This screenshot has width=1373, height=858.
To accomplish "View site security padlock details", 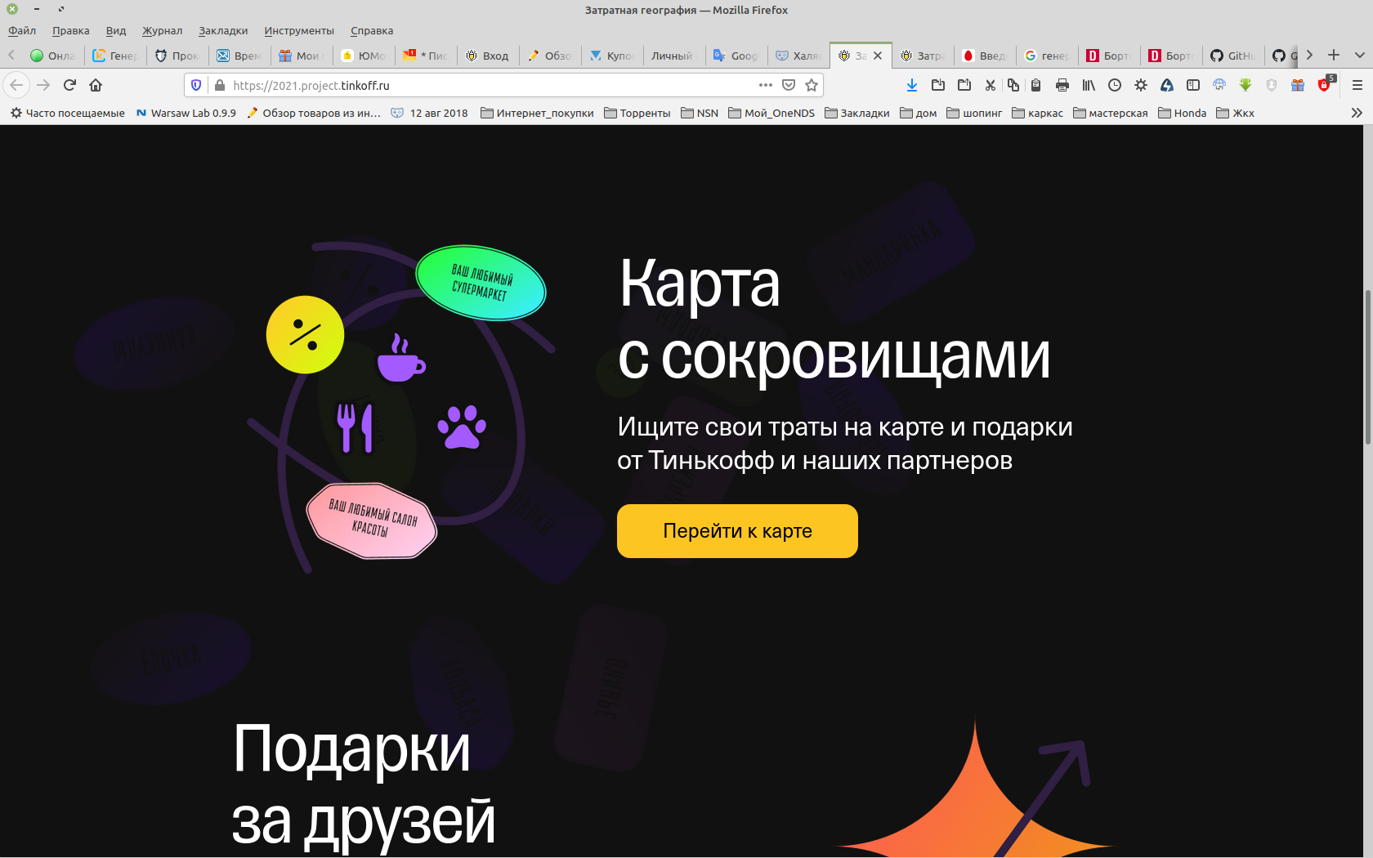I will pos(219,85).
